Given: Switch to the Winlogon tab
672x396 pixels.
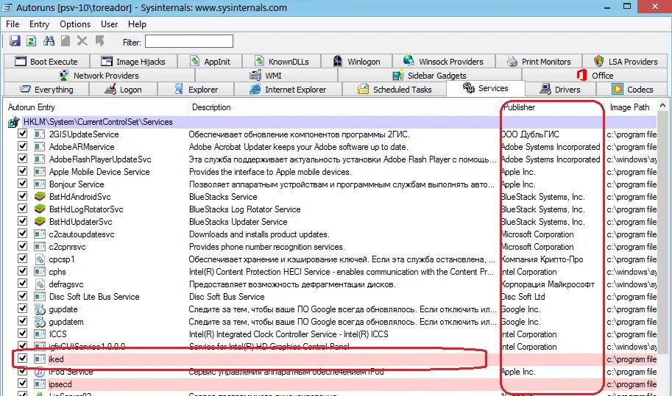Looking at the screenshot, I should tap(356, 62).
